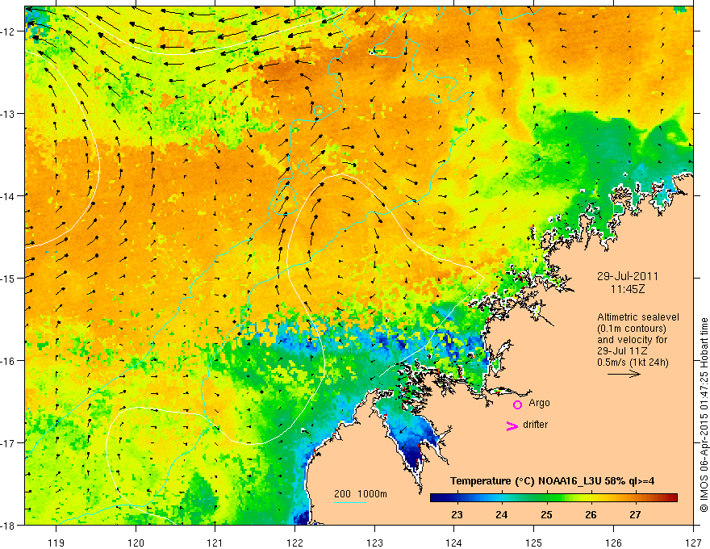
Task: Click the latitude axis label -12
Action: coord(8,31)
